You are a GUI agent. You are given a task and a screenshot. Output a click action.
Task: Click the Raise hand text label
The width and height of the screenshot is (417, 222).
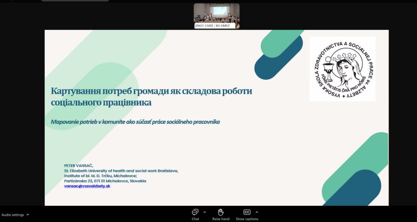(221, 219)
